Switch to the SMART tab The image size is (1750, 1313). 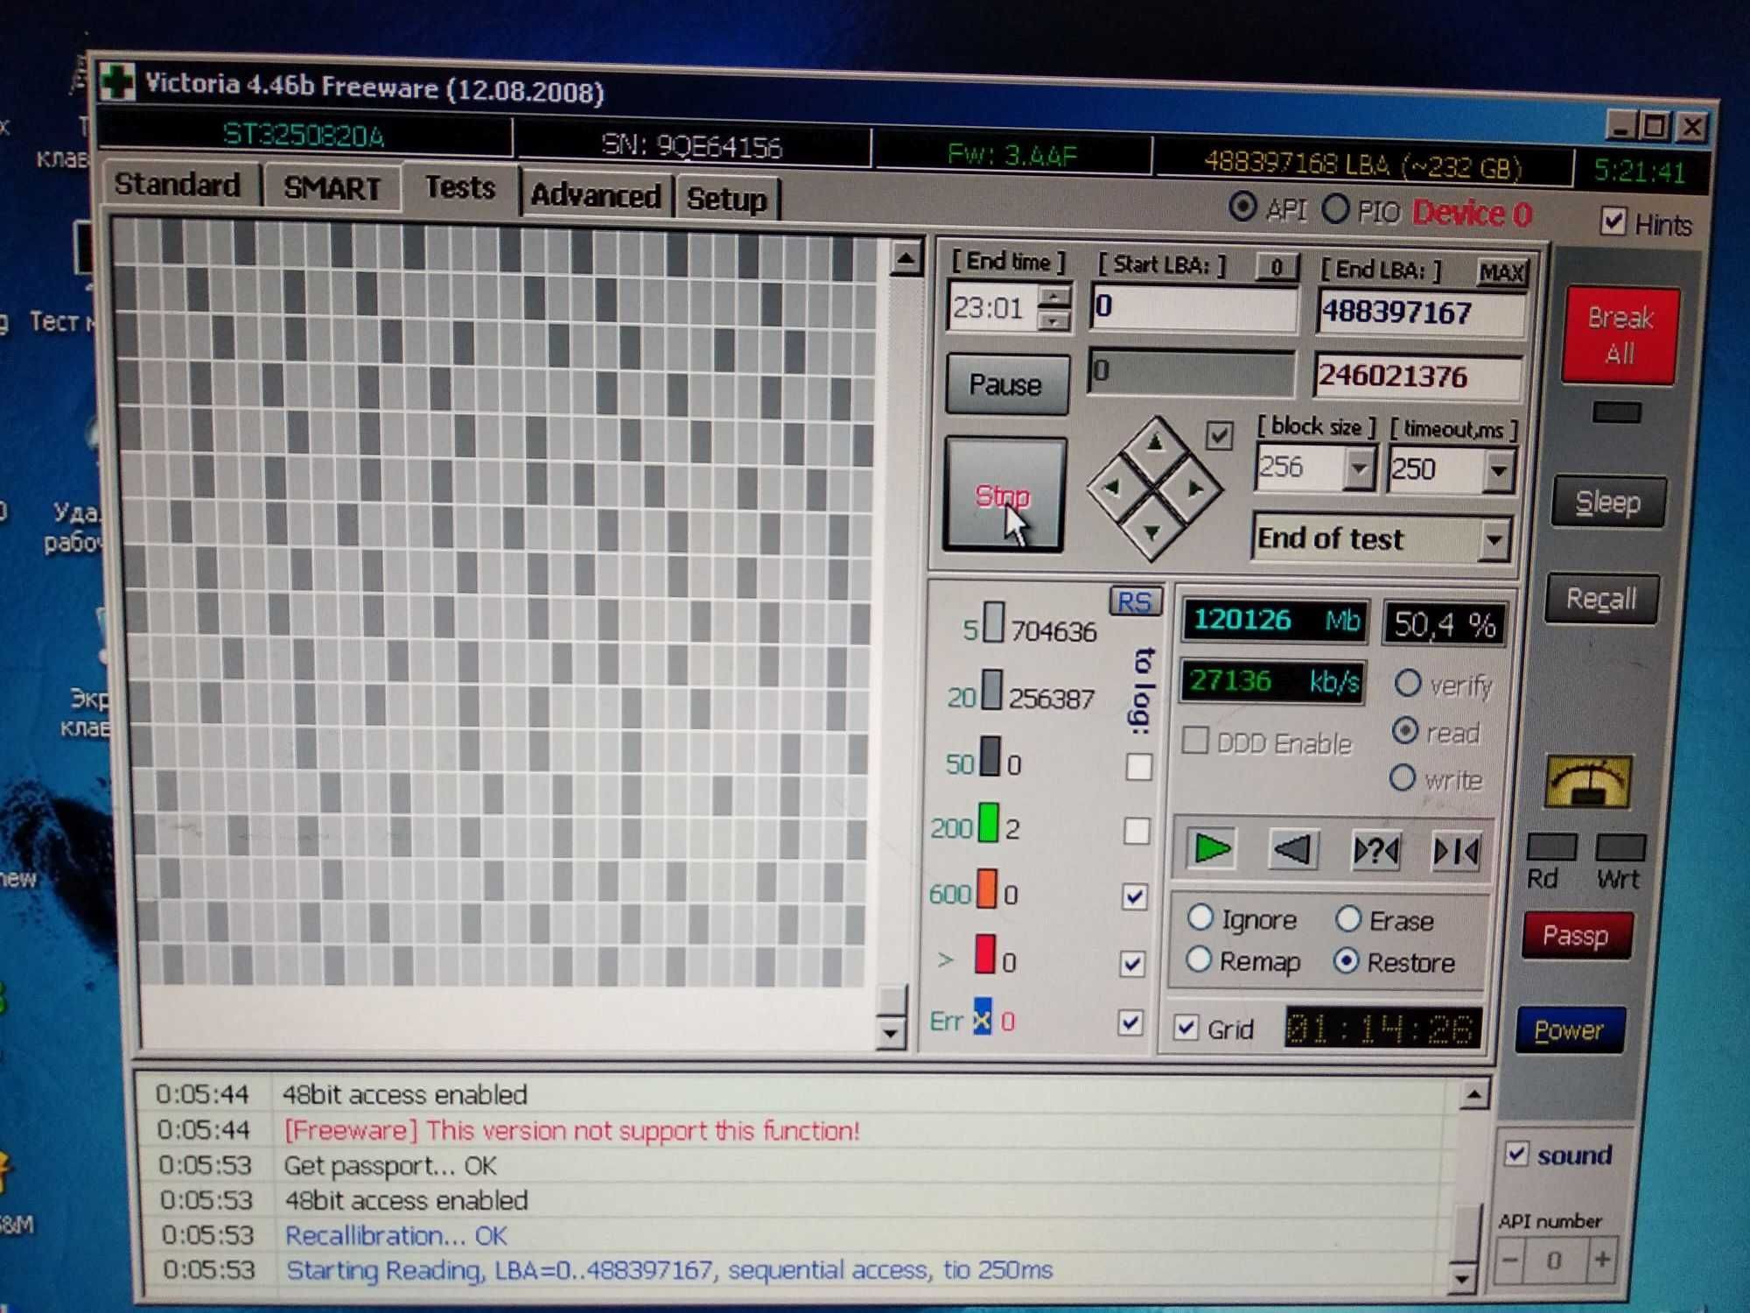[332, 187]
